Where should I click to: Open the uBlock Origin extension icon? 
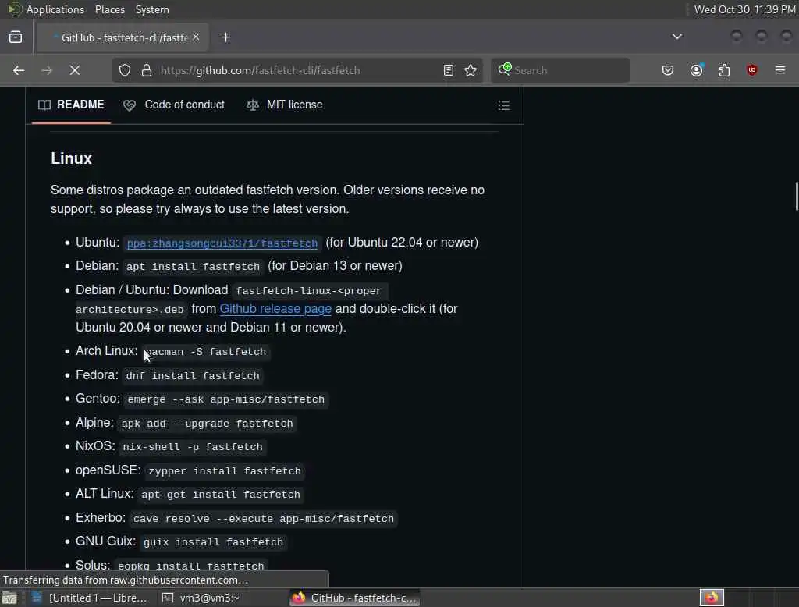(751, 70)
